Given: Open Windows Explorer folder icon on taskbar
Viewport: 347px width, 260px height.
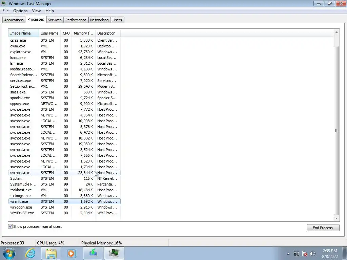Looking at the screenshot, I should pos(51,253).
